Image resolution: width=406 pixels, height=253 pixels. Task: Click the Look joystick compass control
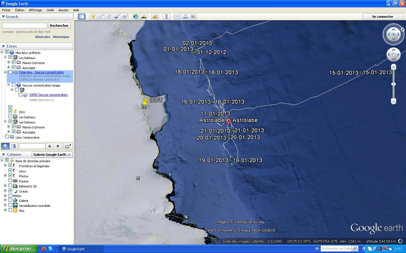(x=393, y=34)
